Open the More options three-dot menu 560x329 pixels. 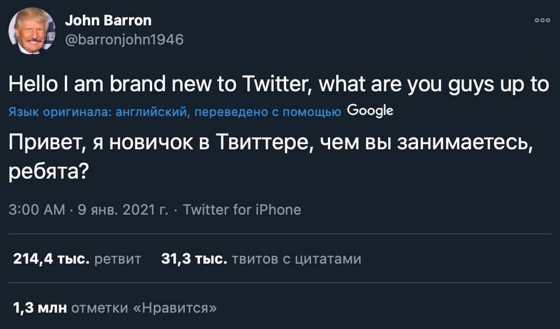coord(542,20)
